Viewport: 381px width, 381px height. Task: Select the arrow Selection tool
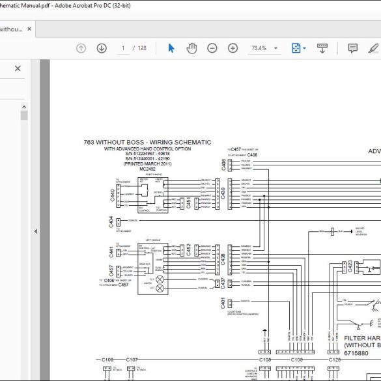(x=171, y=48)
